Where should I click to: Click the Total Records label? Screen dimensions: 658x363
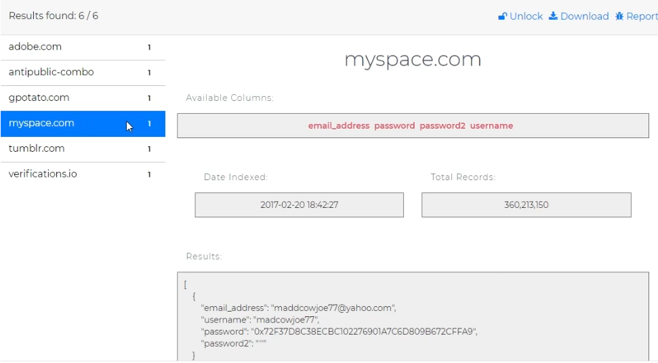463,177
